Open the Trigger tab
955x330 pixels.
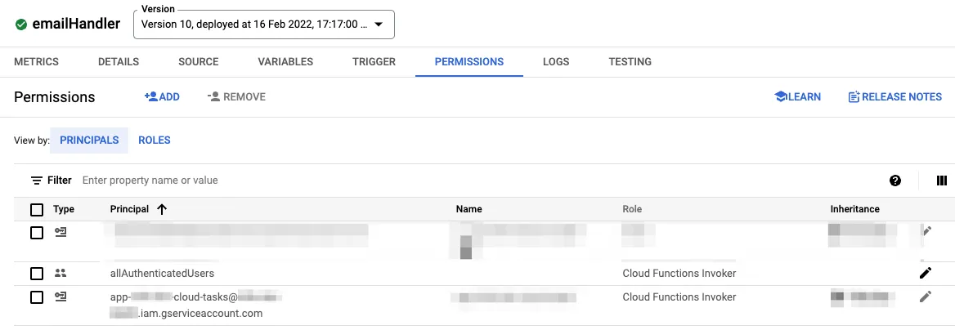click(374, 62)
